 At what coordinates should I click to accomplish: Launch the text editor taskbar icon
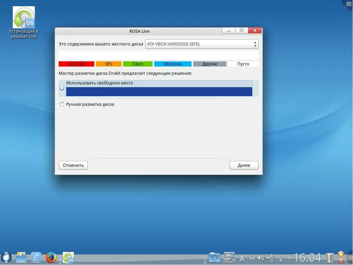click(x=36, y=257)
